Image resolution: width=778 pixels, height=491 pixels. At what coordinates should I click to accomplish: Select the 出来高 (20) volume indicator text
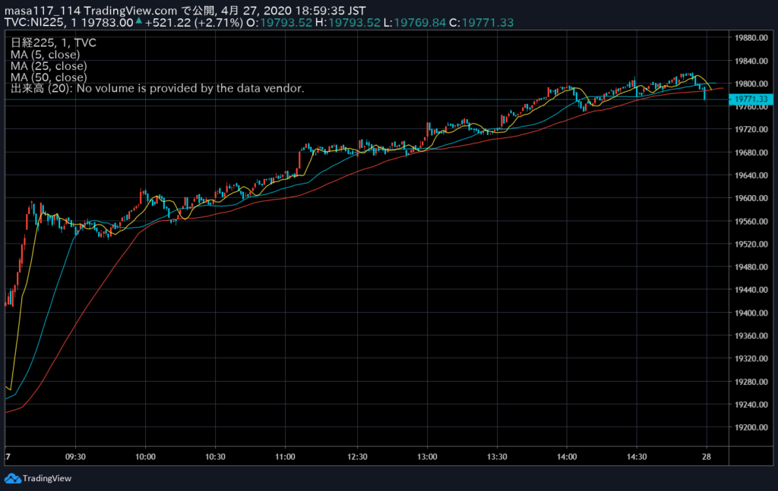click(x=157, y=88)
